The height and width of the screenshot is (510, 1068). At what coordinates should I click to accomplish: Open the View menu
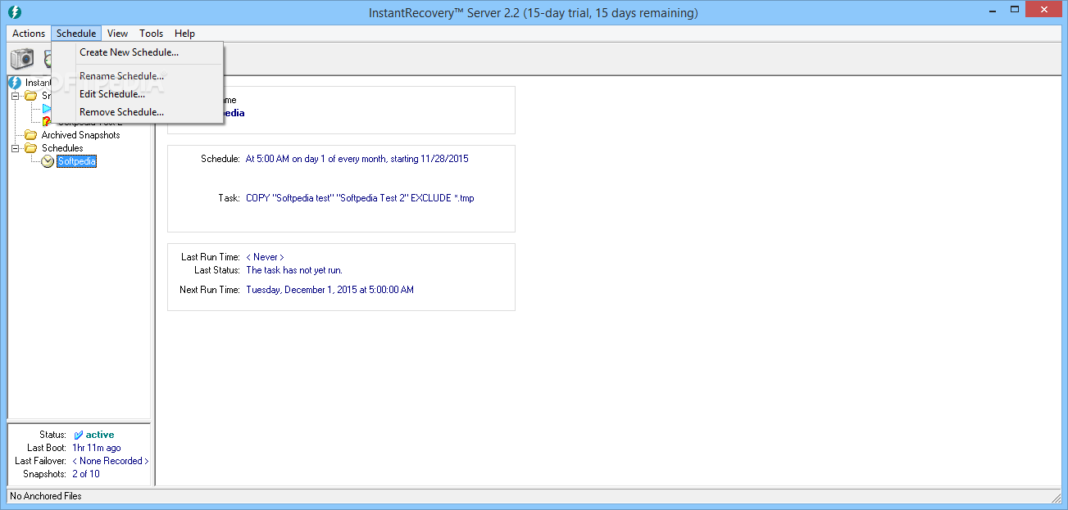click(117, 34)
